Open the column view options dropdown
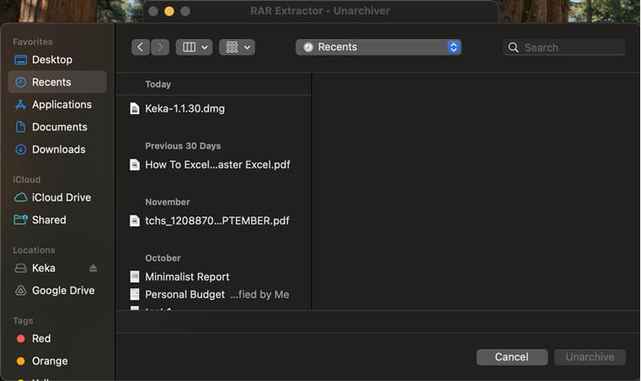Image resolution: width=641 pixels, height=381 pixels. pos(194,47)
